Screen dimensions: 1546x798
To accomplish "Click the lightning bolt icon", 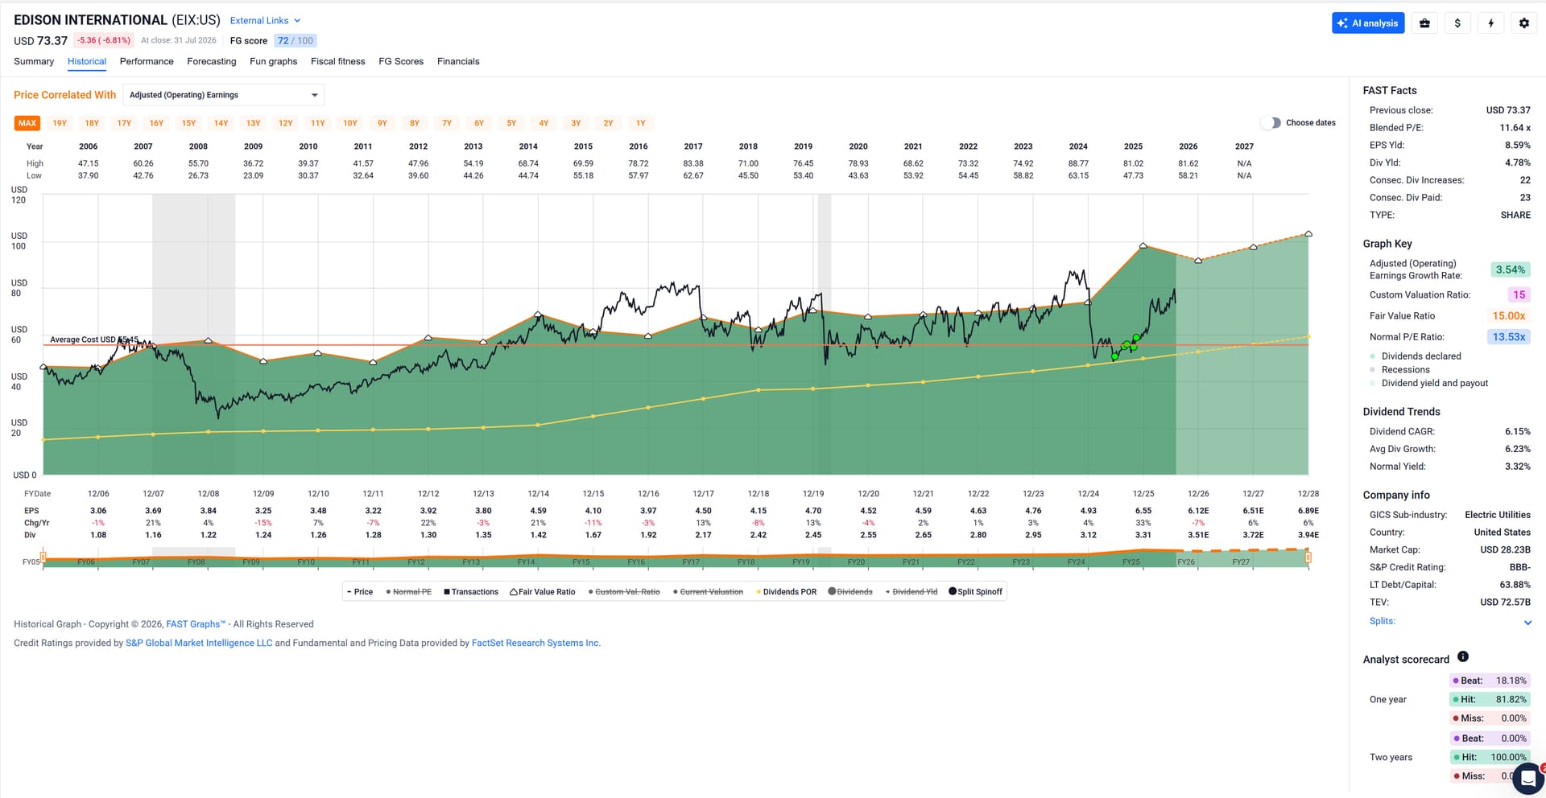I will [1490, 23].
